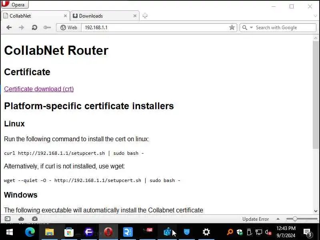The image size is (320, 240).
Task: Open the blue shield app on the taskbar
Action: [x=187, y=232]
